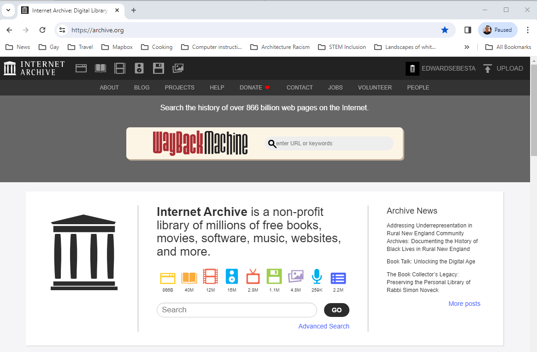The height and width of the screenshot is (352, 537).
Task: Open the blue audio speaker icon labeled 15M
Action: click(232, 277)
